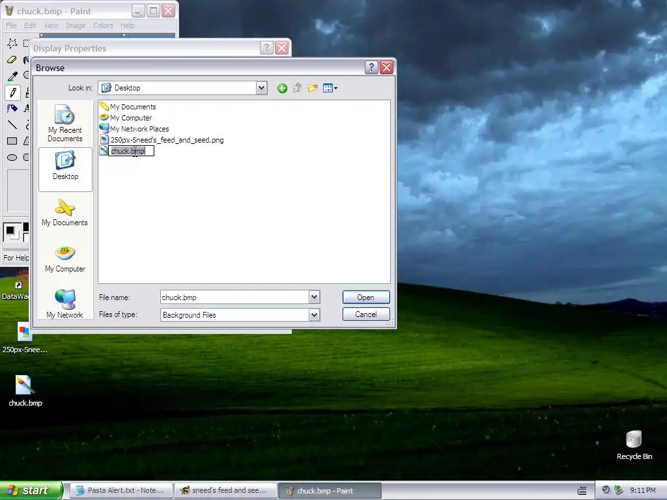This screenshot has width=667, height=500.
Task: Choose the Rectangle shape tool in Paint
Action: point(12,141)
